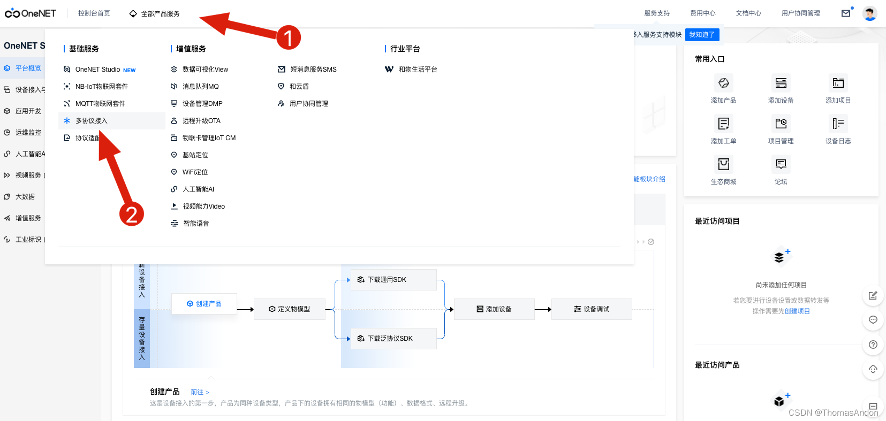Open 服务支持 in the top navigation

click(x=657, y=13)
